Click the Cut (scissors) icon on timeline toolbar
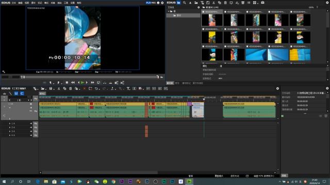Viewport: 330px width, 185px height. point(59,88)
